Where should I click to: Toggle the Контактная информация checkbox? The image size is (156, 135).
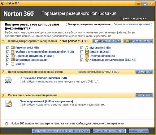coord(7,60)
